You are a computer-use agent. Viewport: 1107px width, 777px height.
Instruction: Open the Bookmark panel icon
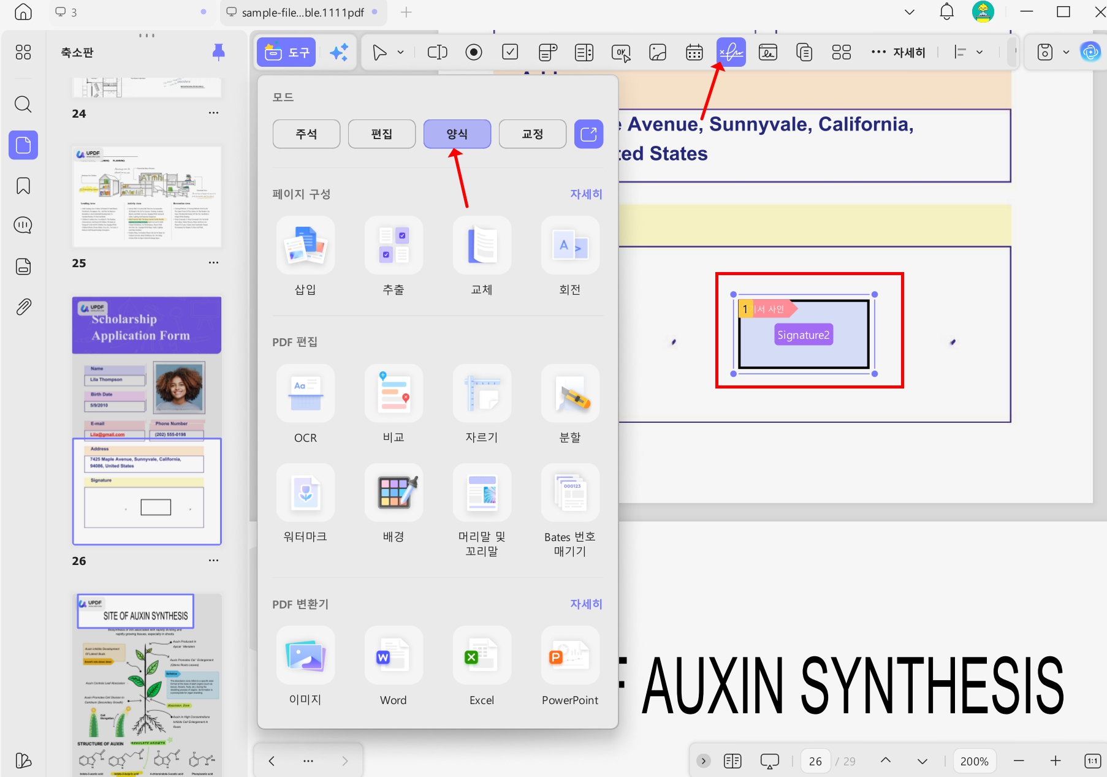(23, 186)
